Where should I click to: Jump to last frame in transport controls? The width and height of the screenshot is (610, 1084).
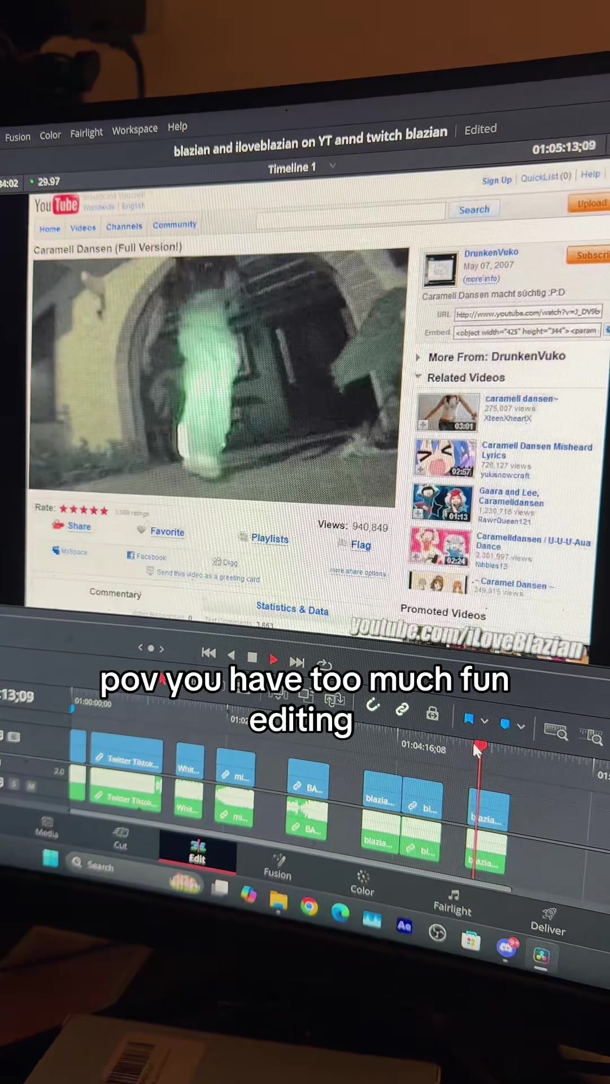297,662
